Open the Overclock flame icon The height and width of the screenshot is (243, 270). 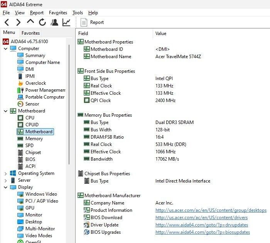click(20, 83)
